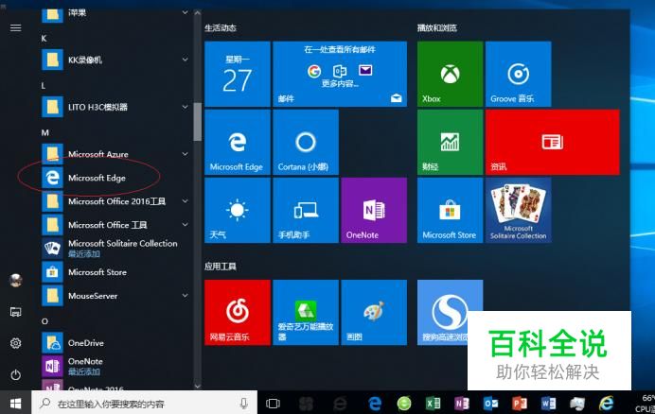Open the user account avatar

(x=15, y=281)
